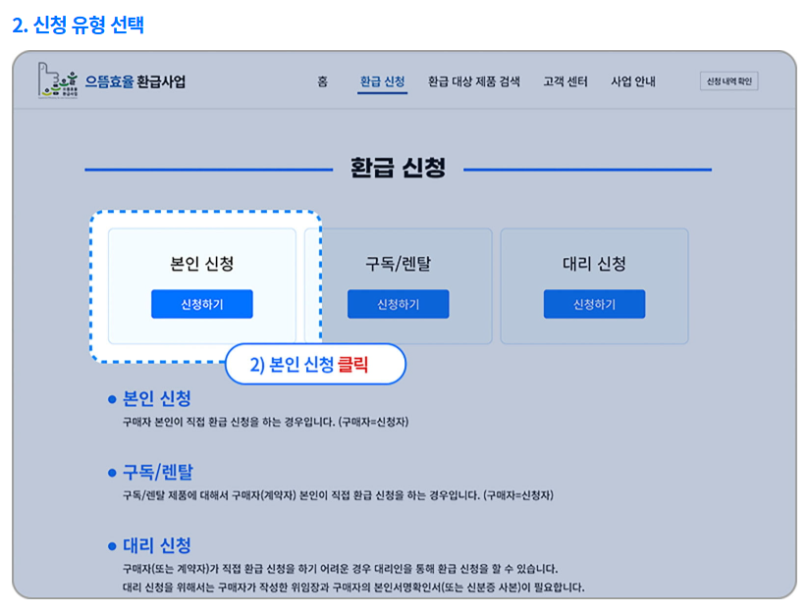Click the blue 대리 신청 description heading
This screenshot has width=809, height=612.
pos(157,545)
